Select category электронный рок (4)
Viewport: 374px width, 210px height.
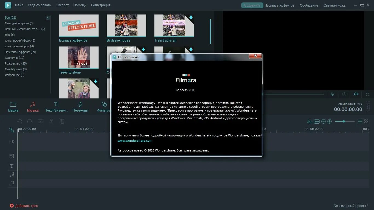coord(19,46)
